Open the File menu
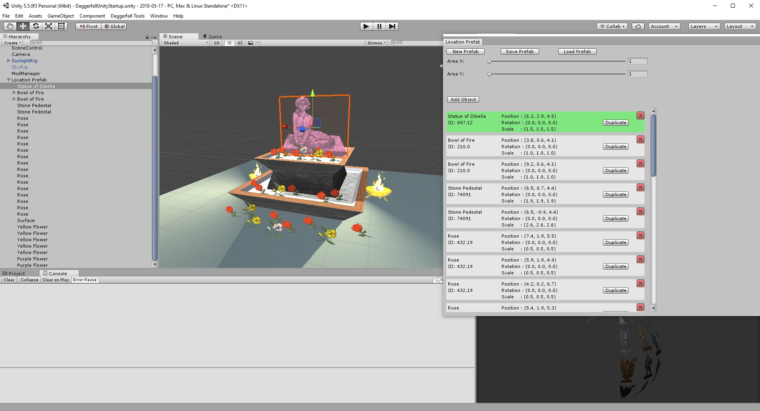Viewport: 760px width, 411px height. [x=6, y=16]
